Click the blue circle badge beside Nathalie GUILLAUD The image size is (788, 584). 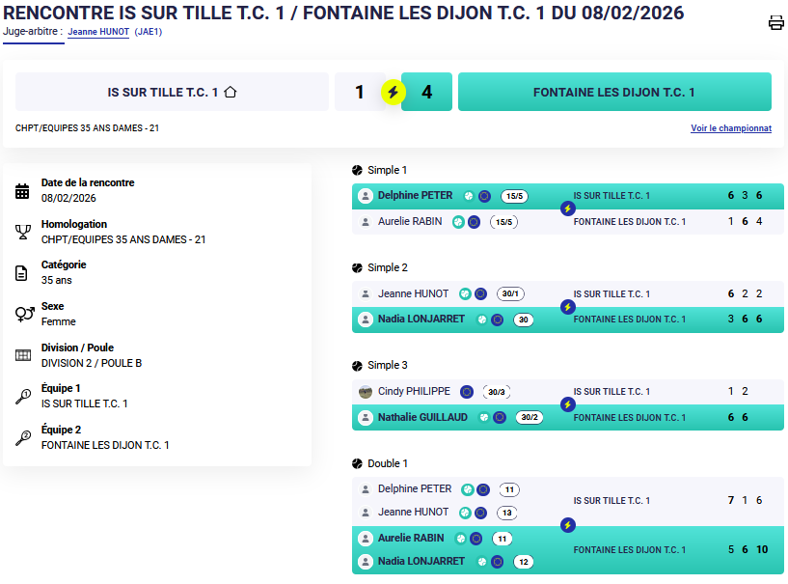[x=499, y=418]
